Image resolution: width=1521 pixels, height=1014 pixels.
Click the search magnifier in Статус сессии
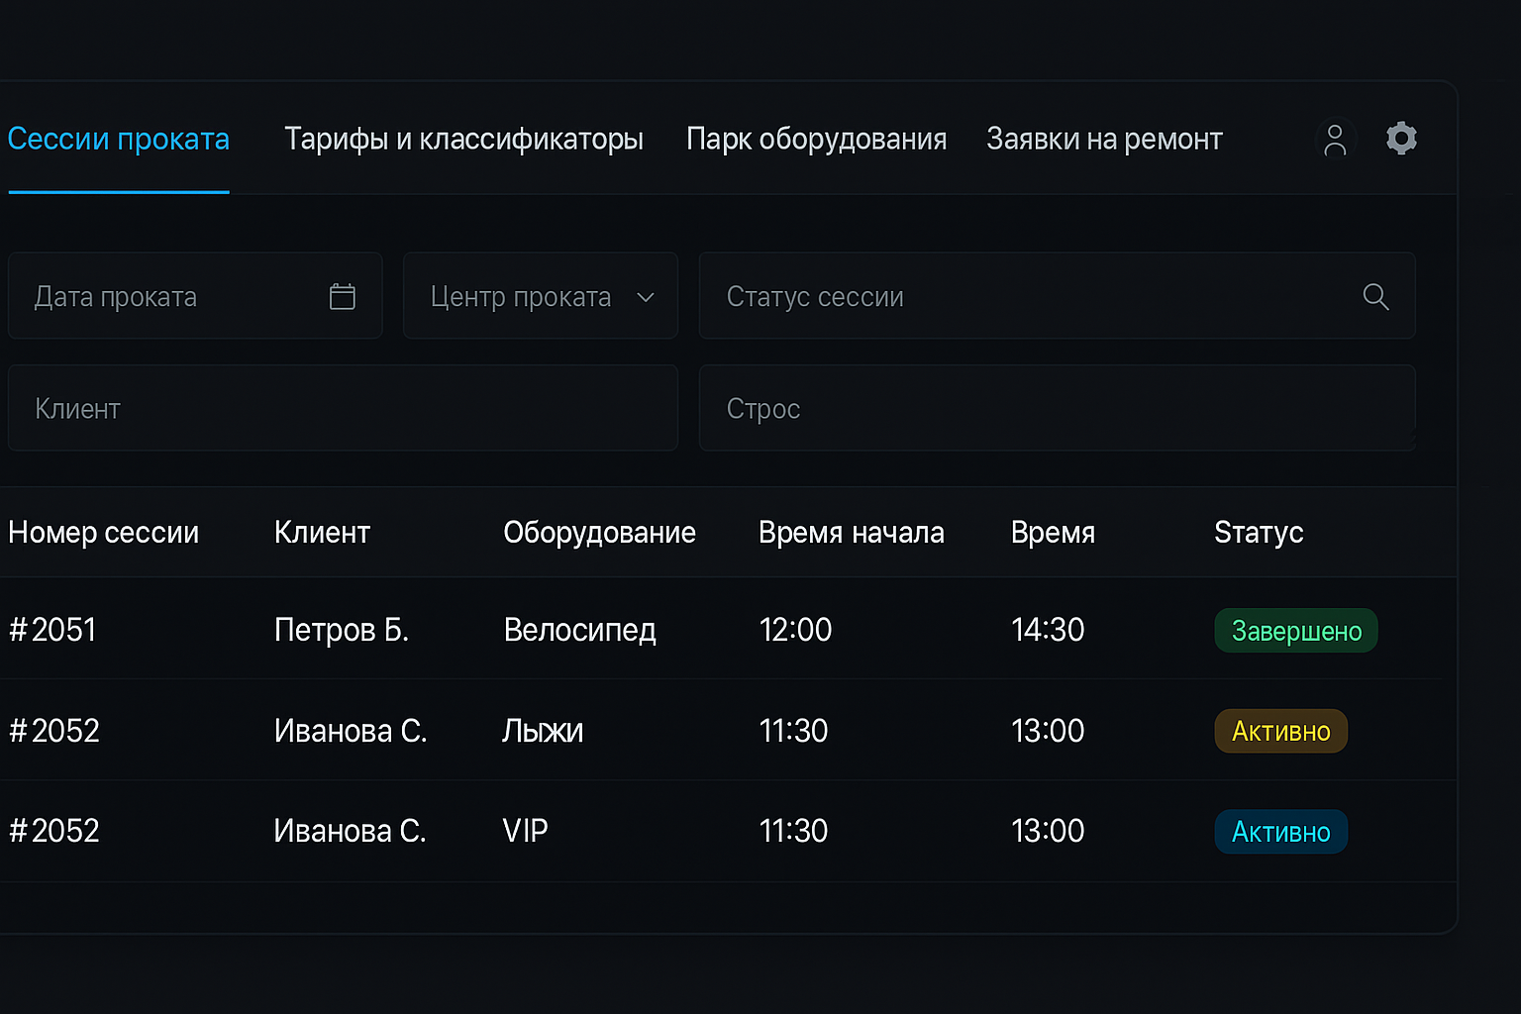click(1375, 296)
